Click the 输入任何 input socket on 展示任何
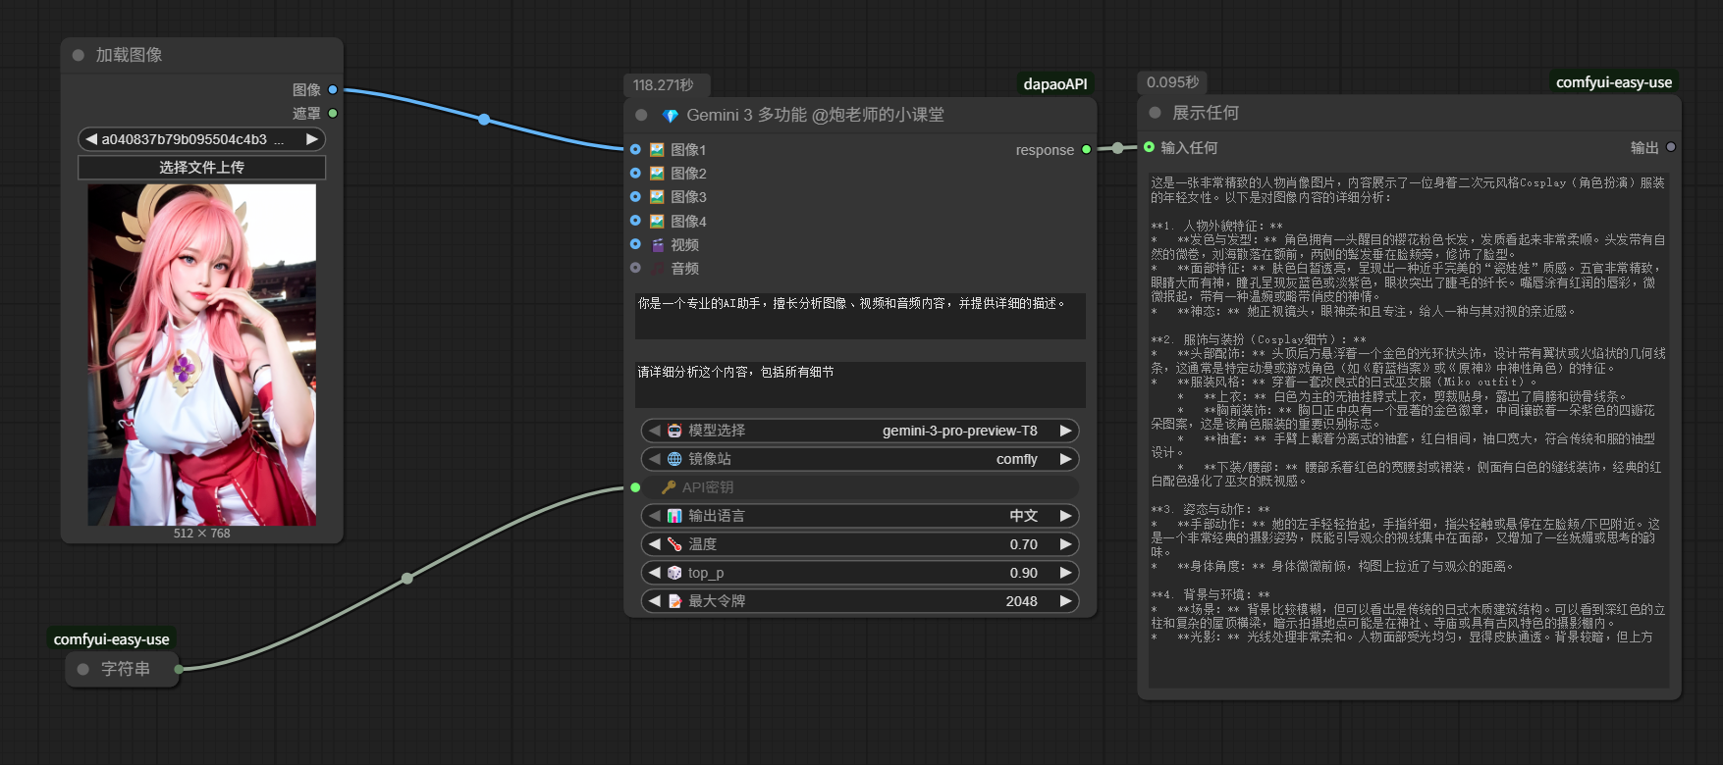Viewport: 1723px width, 765px height. coord(1149,147)
